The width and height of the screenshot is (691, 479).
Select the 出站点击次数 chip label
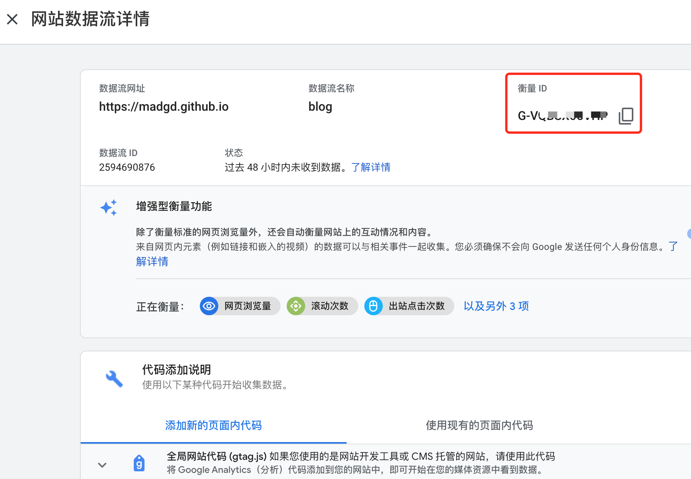(417, 306)
